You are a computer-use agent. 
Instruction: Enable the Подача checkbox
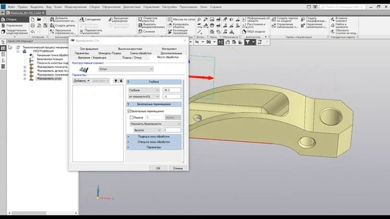point(132,117)
